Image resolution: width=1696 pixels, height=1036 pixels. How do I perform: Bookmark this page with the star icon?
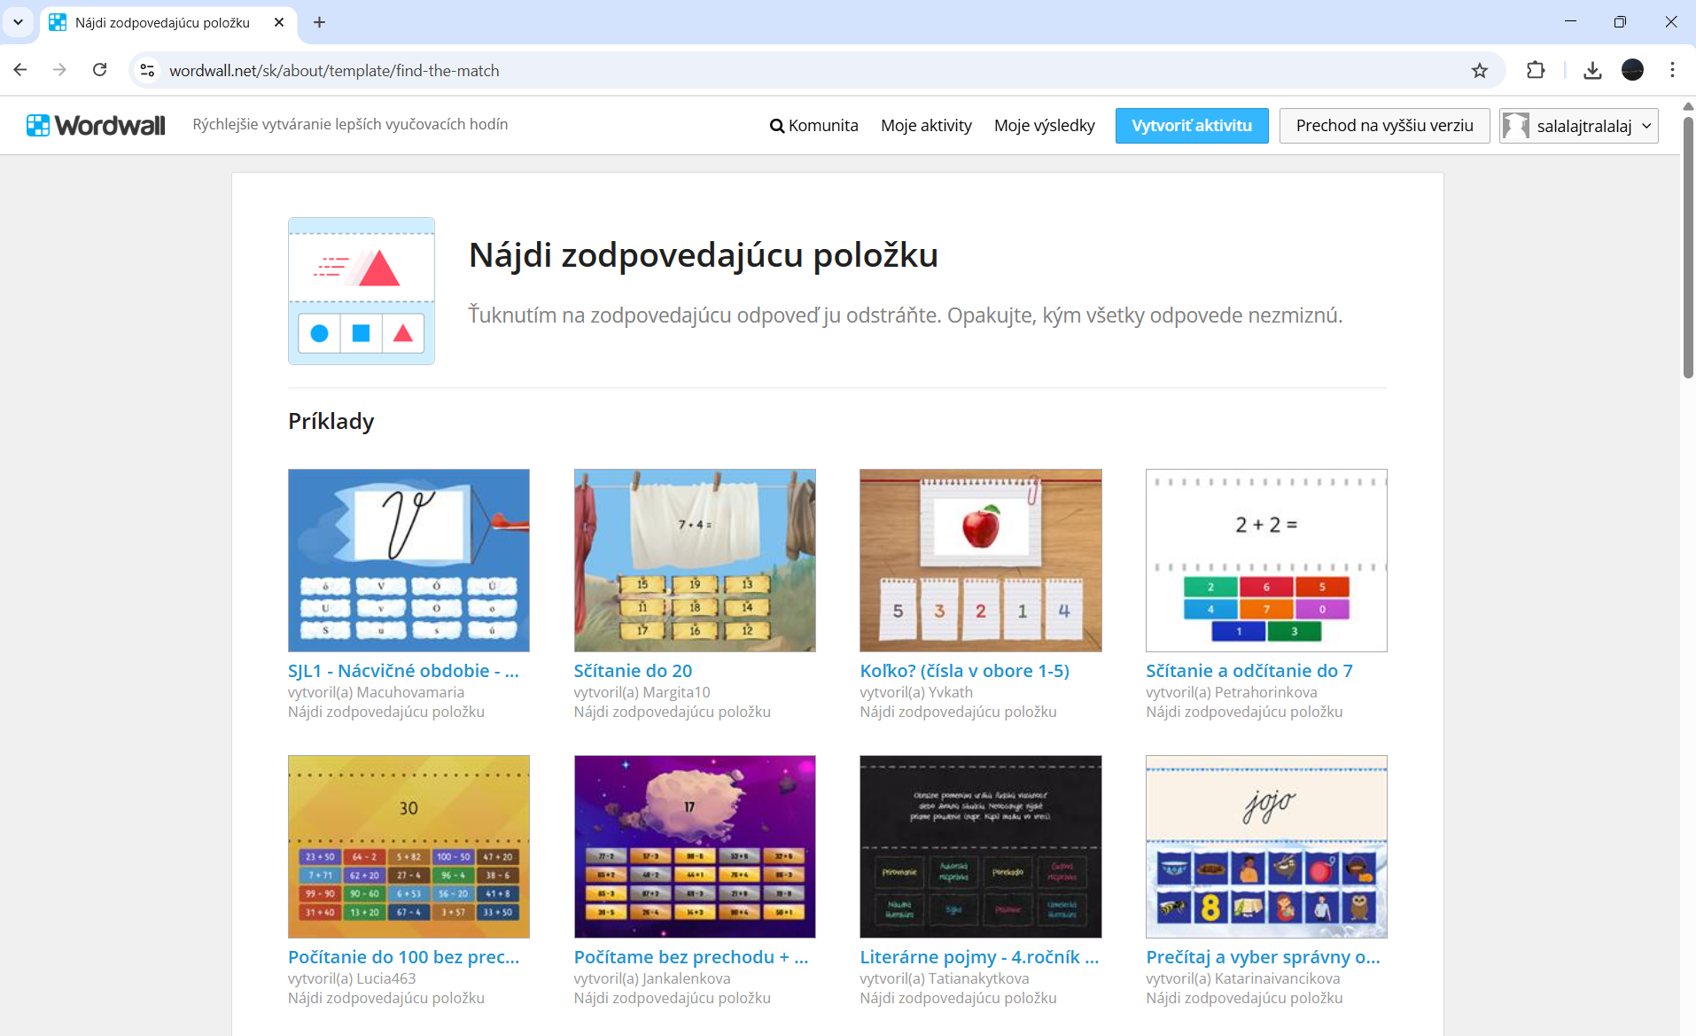(1480, 71)
